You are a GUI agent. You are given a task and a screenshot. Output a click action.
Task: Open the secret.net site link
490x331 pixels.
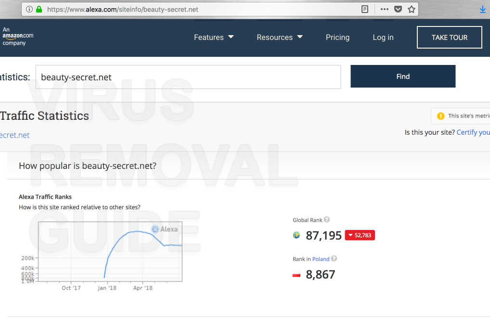(x=15, y=135)
